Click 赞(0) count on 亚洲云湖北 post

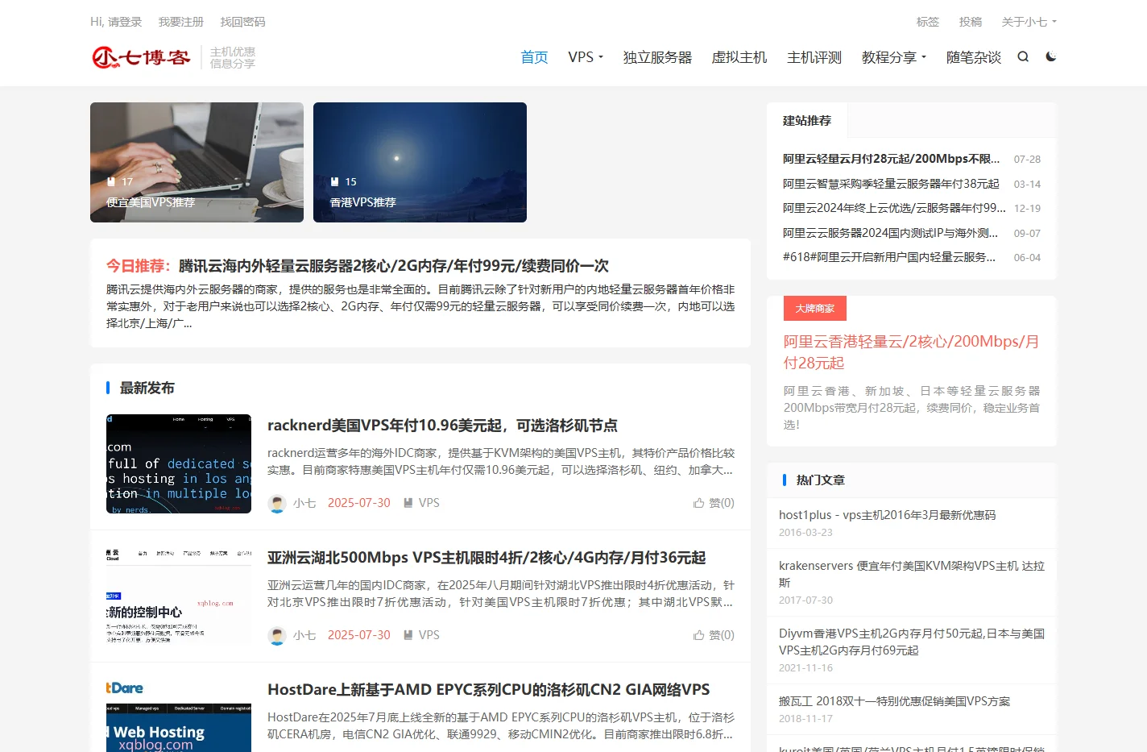[x=722, y=635]
